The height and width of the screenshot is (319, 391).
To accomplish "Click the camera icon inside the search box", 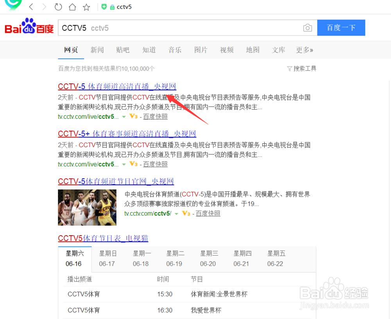I will [308, 28].
